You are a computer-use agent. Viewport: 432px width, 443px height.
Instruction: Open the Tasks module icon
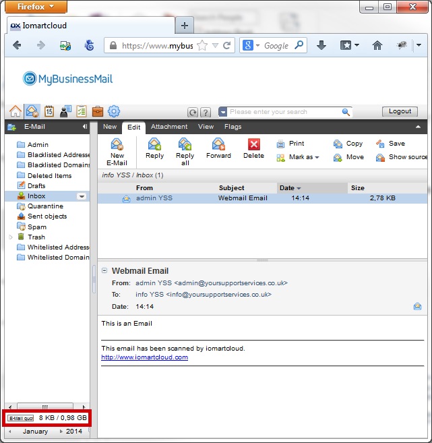82,111
